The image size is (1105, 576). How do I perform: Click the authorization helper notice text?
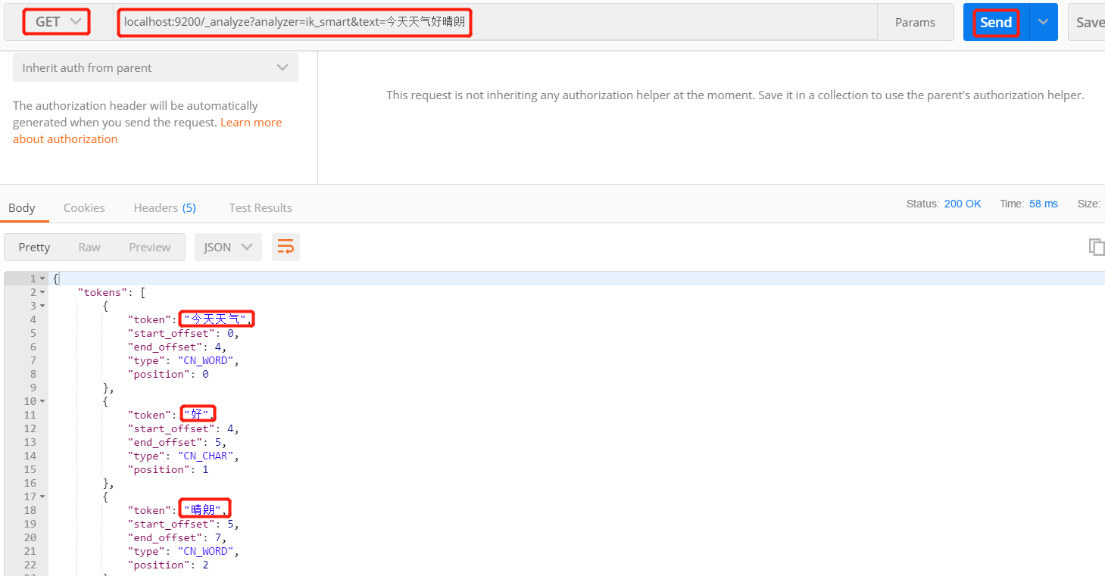[735, 95]
